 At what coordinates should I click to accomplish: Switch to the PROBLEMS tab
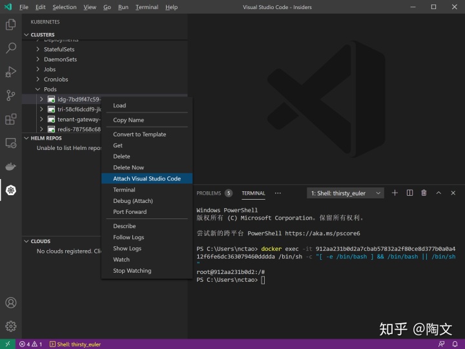(214, 193)
